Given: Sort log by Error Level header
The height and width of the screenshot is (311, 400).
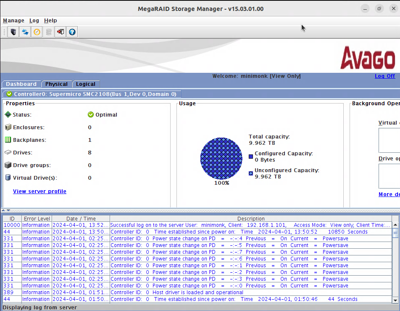Looking at the screenshot, I should 37,219.
